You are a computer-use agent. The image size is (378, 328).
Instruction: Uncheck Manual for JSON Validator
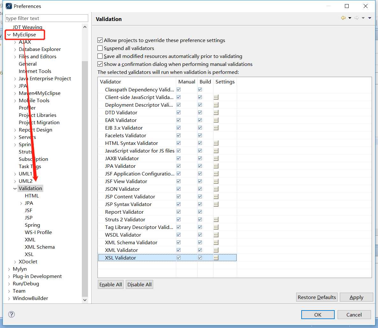click(179, 189)
